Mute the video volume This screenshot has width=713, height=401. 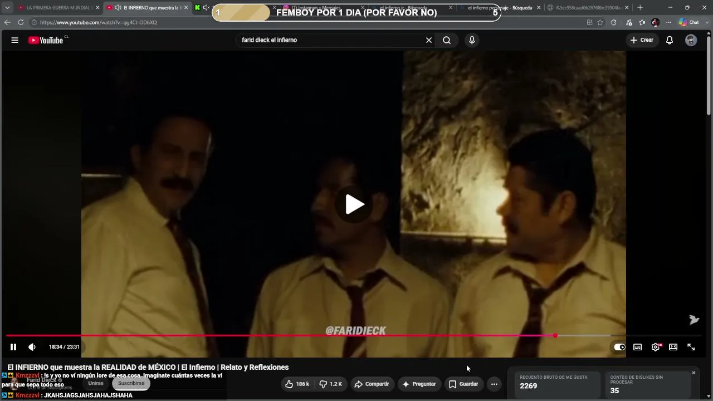tap(32, 347)
